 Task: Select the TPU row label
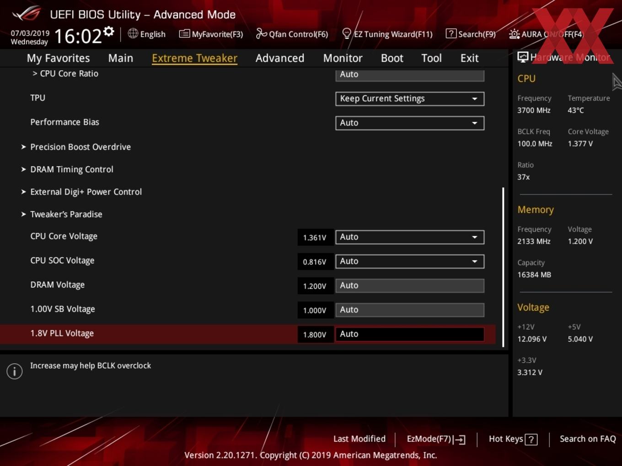[38, 98]
